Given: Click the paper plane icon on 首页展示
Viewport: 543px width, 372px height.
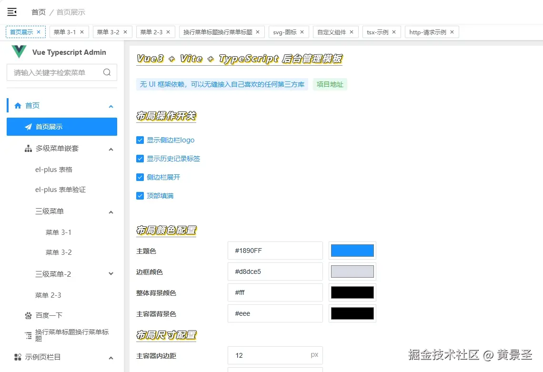Looking at the screenshot, I should 29,127.
